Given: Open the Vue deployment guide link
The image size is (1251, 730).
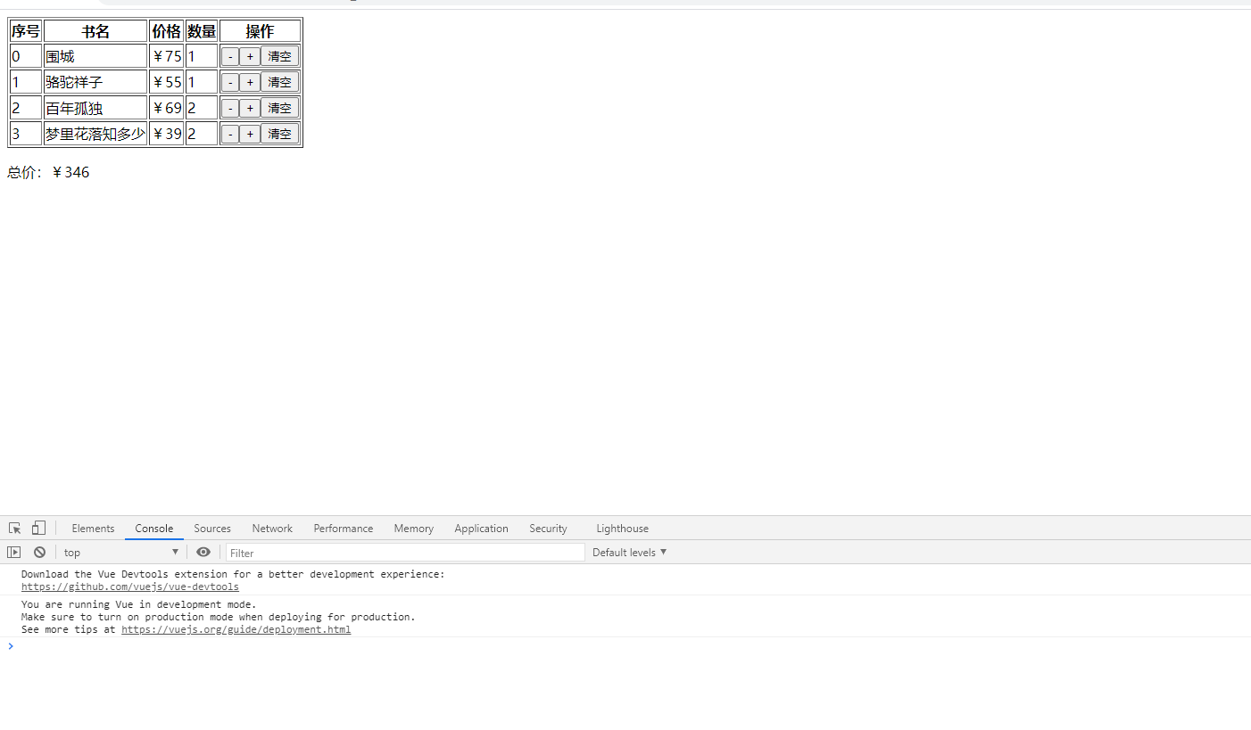Looking at the screenshot, I should pos(236,629).
